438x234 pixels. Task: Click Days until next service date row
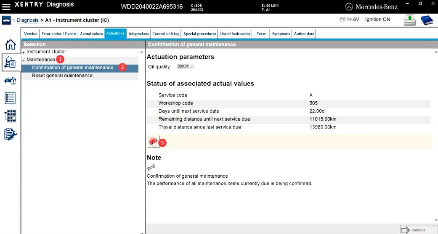coord(289,111)
